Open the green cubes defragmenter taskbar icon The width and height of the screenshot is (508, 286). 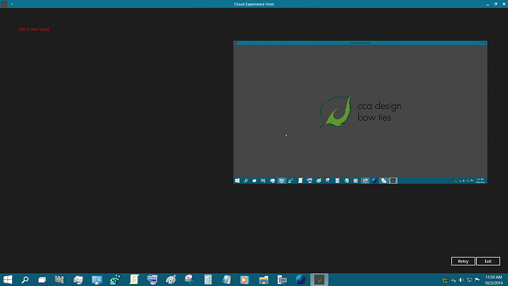click(115, 279)
